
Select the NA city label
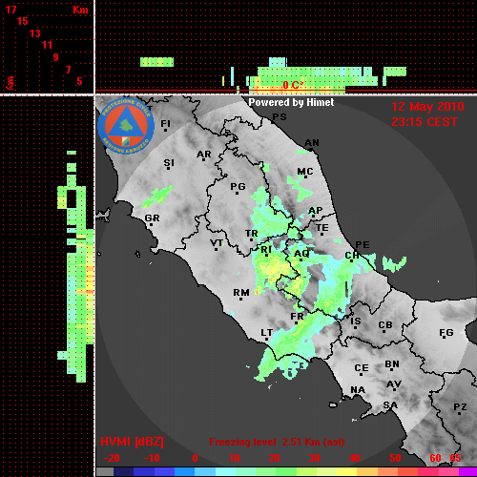pos(358,389)
